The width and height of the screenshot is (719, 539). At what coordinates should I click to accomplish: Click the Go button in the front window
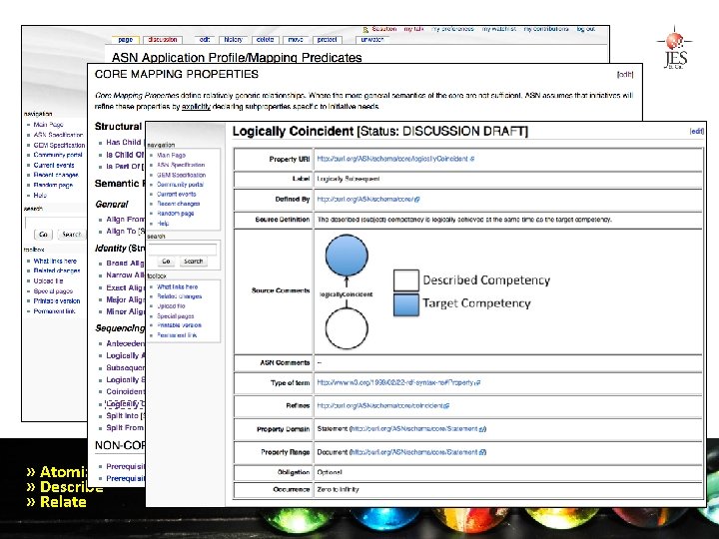click(166, 262)
